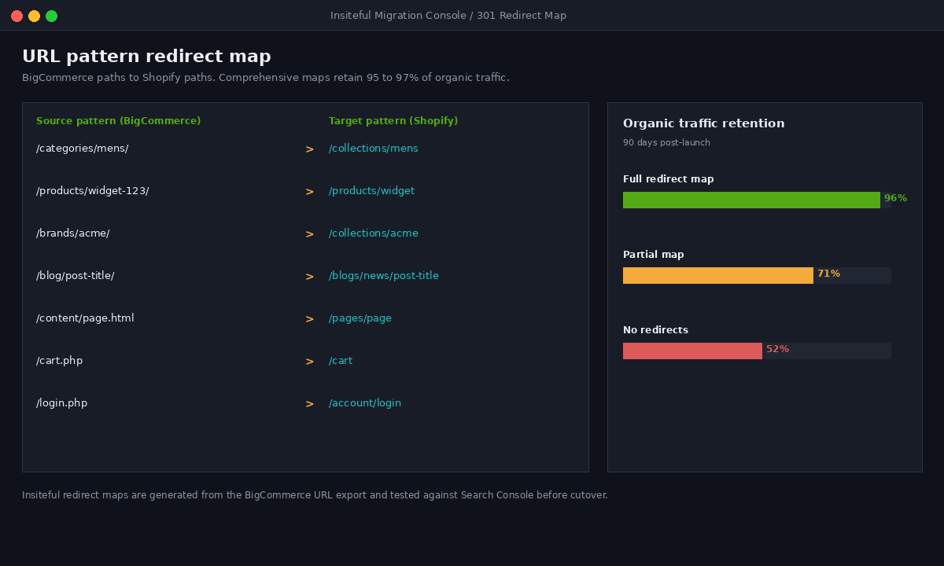Click the URL pattern redirect map heading
This screenshot has height=566, width=944.
point(146,57)
